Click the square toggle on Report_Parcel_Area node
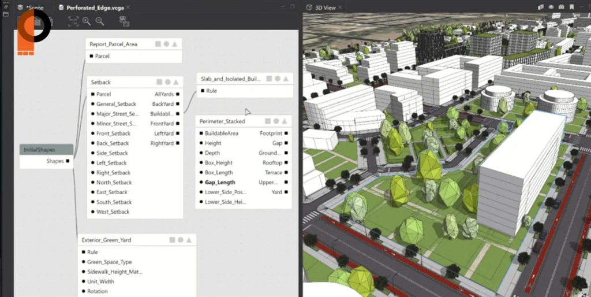This screenshot has width=591, height=297. 158,44
